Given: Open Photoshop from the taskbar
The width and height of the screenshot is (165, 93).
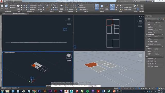Looking at the screenshot, I should [x=39, y=91].
